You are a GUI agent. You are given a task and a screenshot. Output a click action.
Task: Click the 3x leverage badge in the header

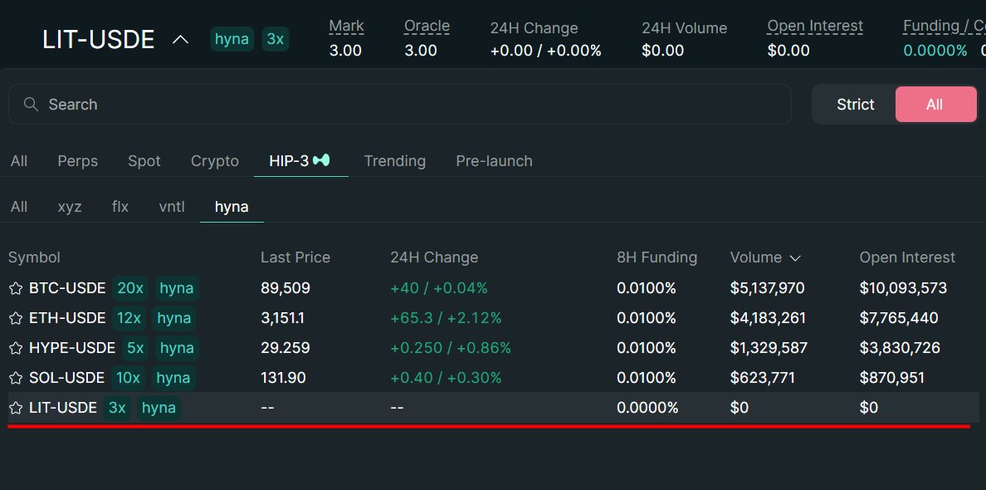tap(276, 40)
